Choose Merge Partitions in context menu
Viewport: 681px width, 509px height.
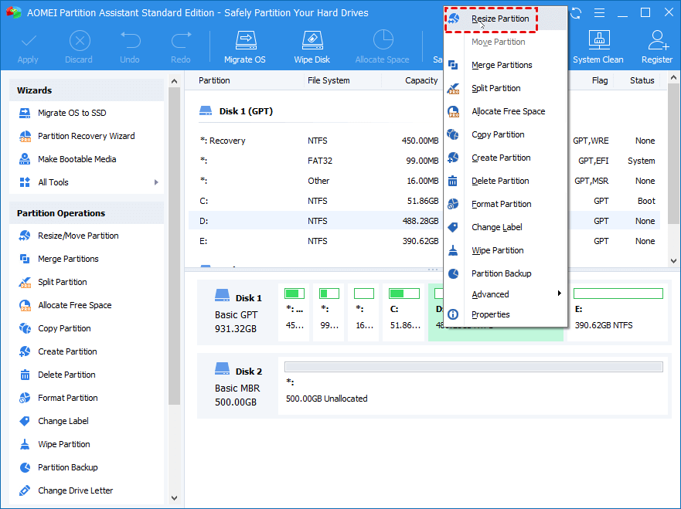(502, 65)
